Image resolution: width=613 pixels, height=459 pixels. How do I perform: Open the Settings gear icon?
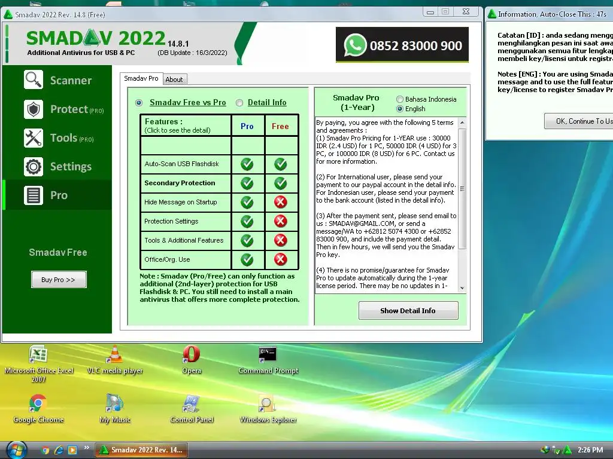tap(34, 167)
